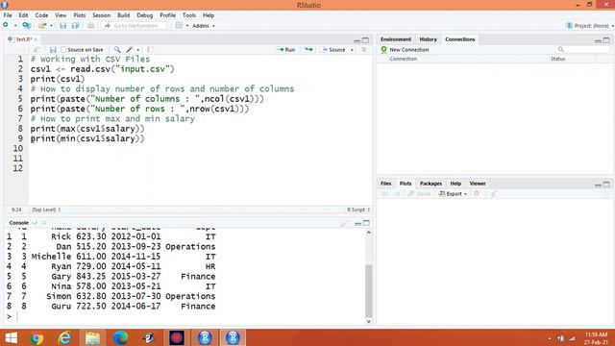Viewport: 615px width, 346px height.
Task: Open the Help menu
Action: pyautogui.click(x=209, y=15)
